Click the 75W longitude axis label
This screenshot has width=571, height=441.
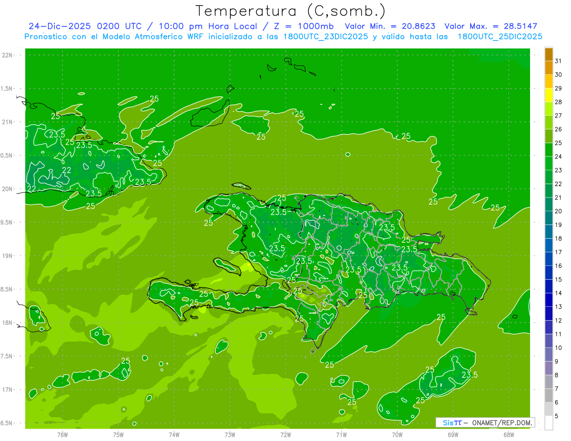coord(118,434)
